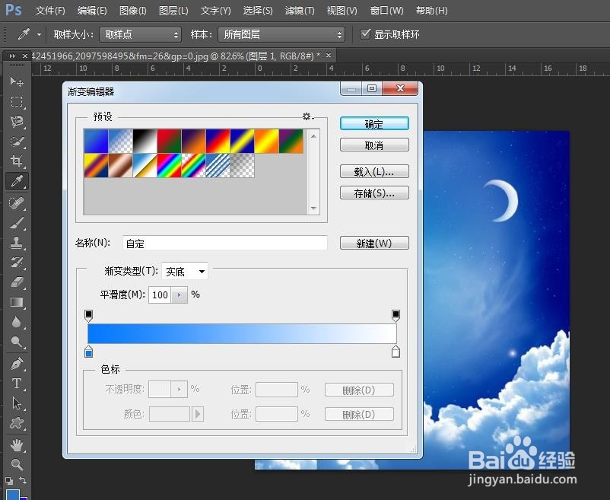This screenshot has height=500, width=610.
Task: Select the Eyedropper tool in the toolbar
Action: tap(17, 181)
